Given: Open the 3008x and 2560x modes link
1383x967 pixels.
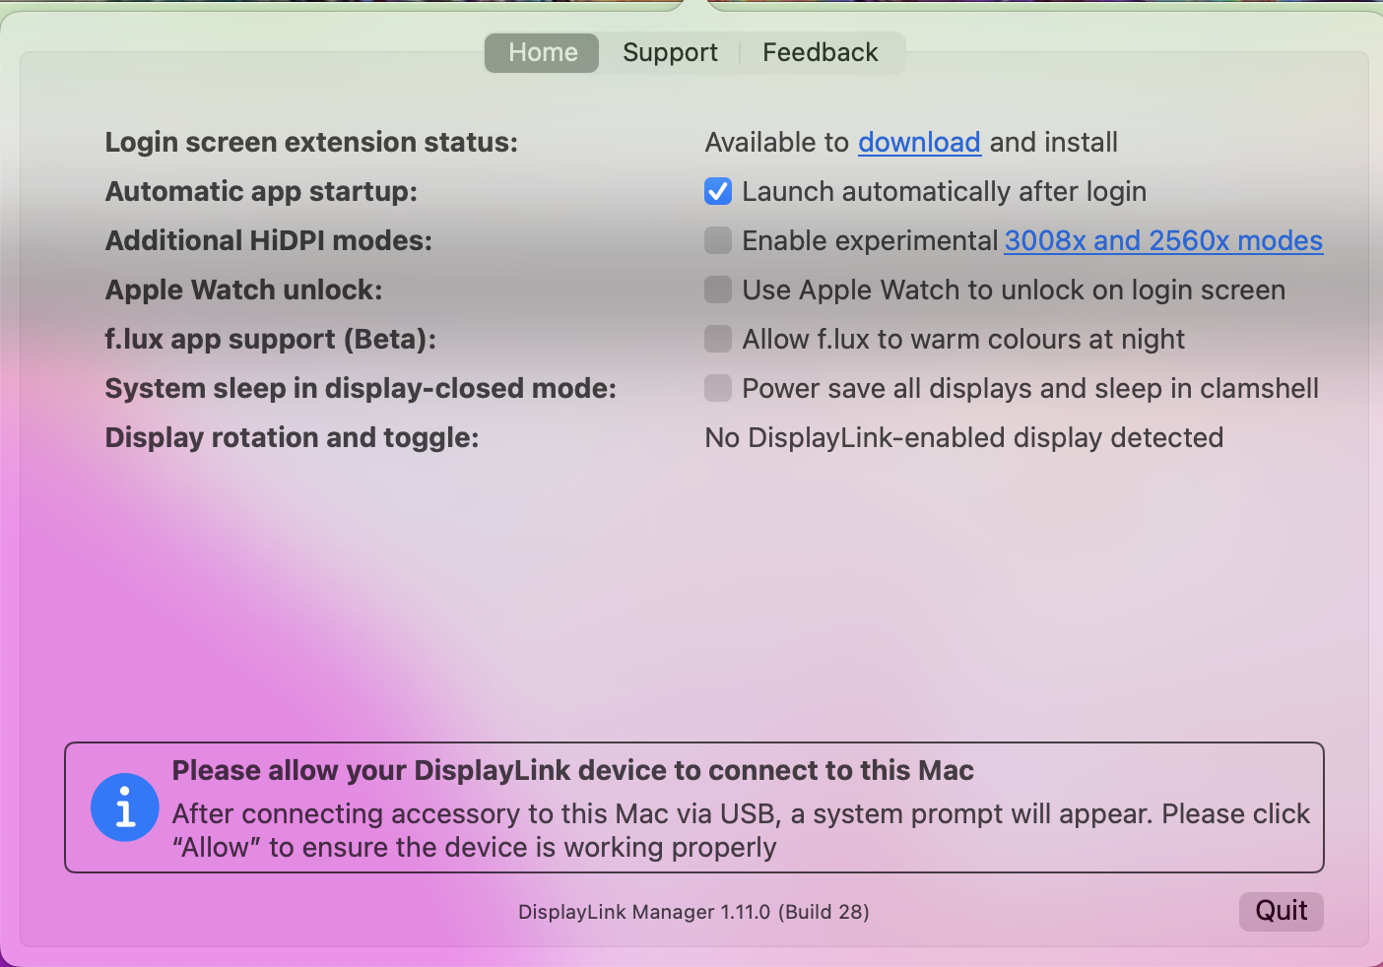Looking at the screenshot, I should coord(1163,241).
